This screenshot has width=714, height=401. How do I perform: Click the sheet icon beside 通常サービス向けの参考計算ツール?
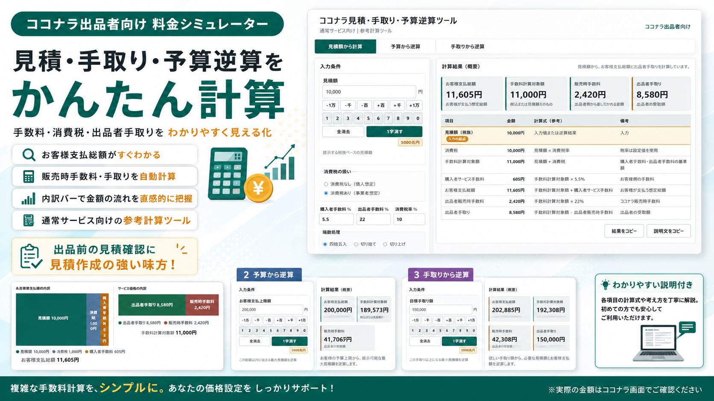(29, 220)
